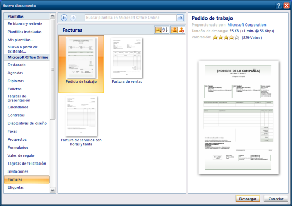Viewport: 292px width, 206px height.
Task: Select the Contratos category
Action: (x=16, y=115)
